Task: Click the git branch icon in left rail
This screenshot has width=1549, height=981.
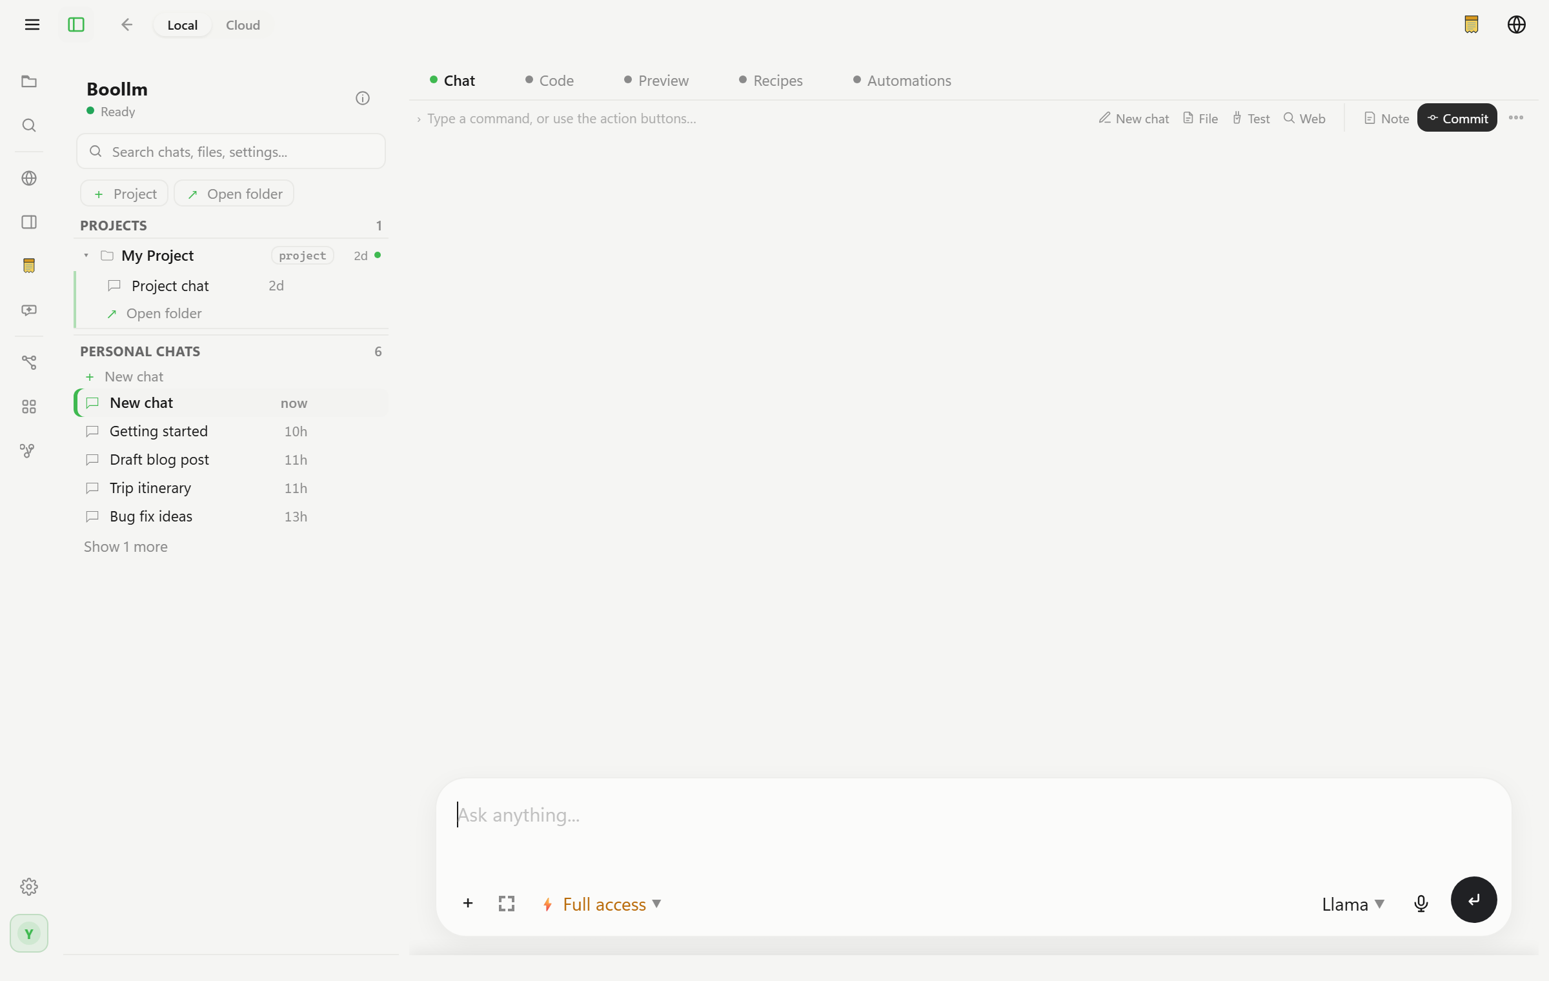Action: coord(27,450)
